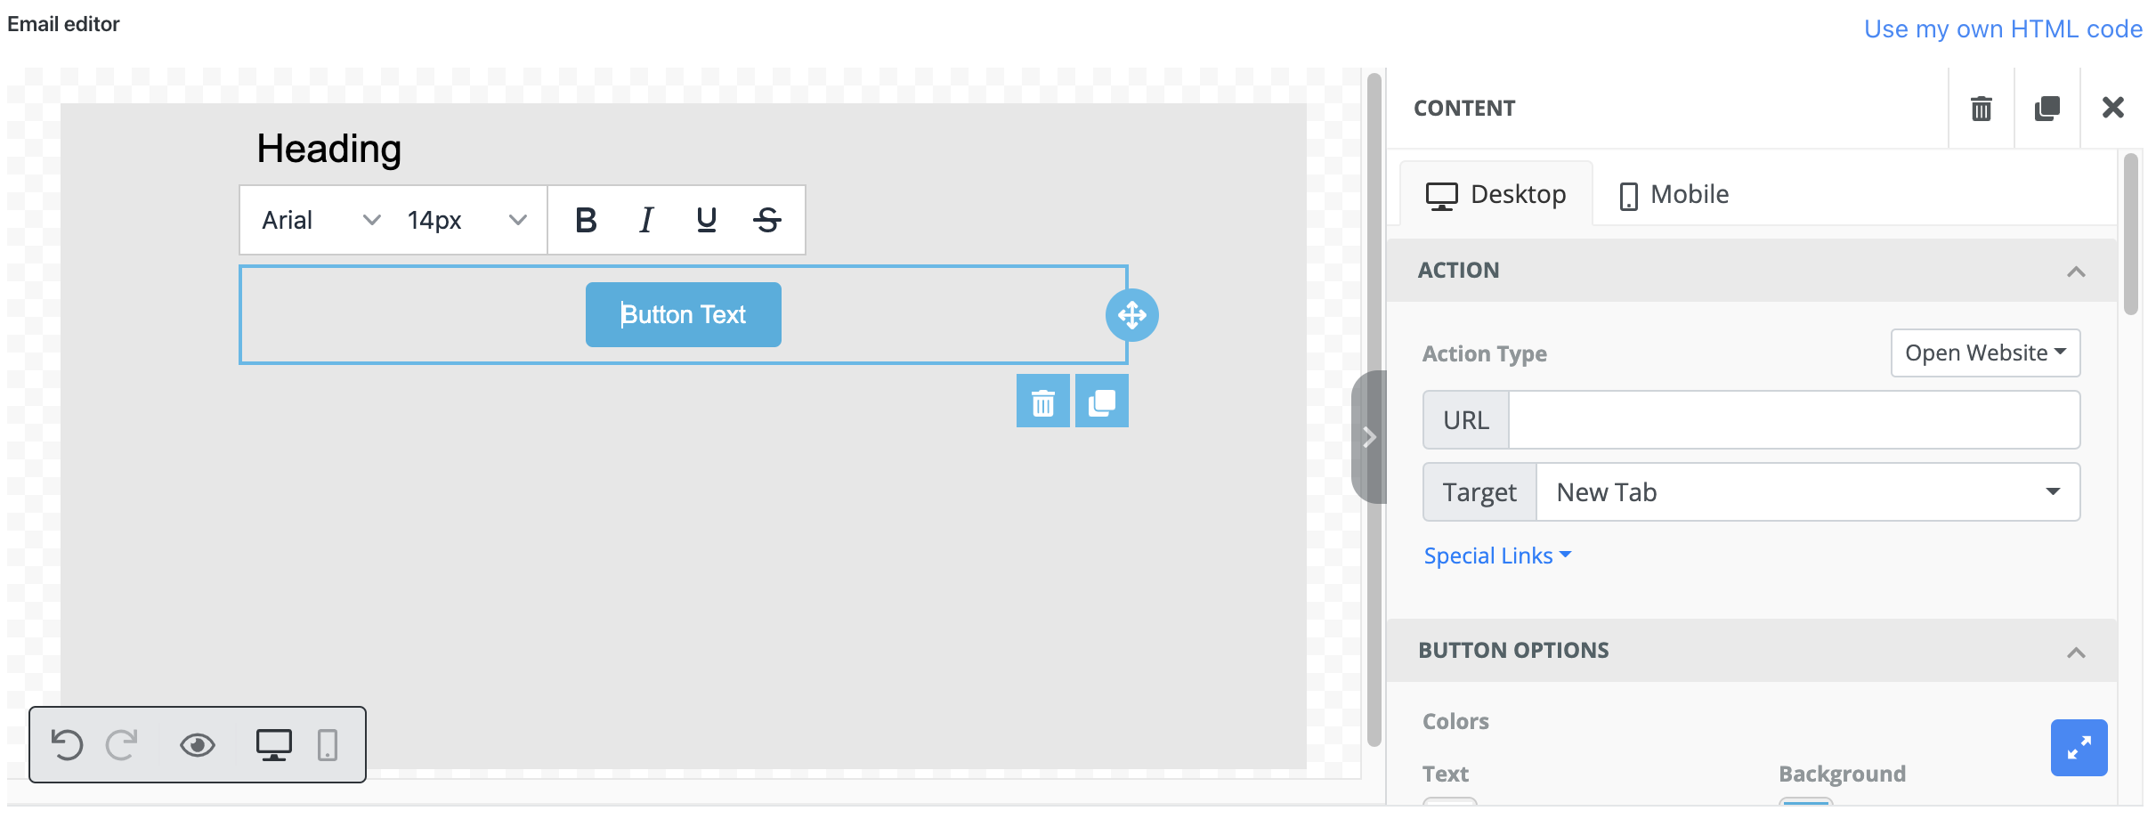
Task: Grab the move handle next to the button
Action: pos(1132,314)
